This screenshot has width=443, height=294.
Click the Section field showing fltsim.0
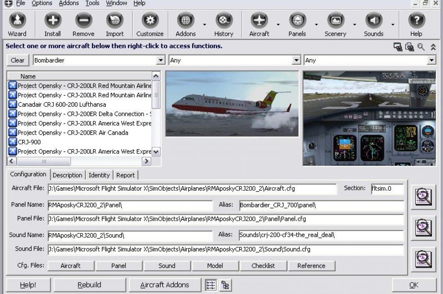387,189
